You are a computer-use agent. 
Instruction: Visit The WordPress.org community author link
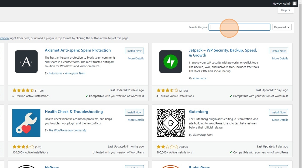click(67, 130)
